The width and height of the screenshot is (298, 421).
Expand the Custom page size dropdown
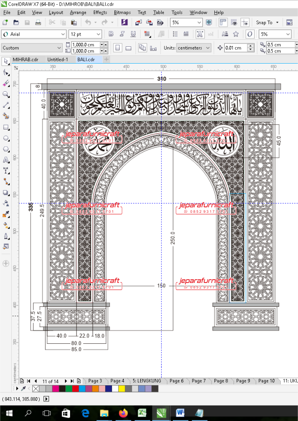(59, 48)
